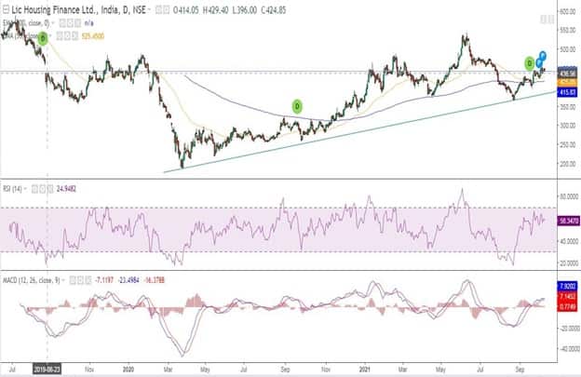Remove the MACD indicator
Viewport: 581px width, 377px height.
[x=88, y=280]
